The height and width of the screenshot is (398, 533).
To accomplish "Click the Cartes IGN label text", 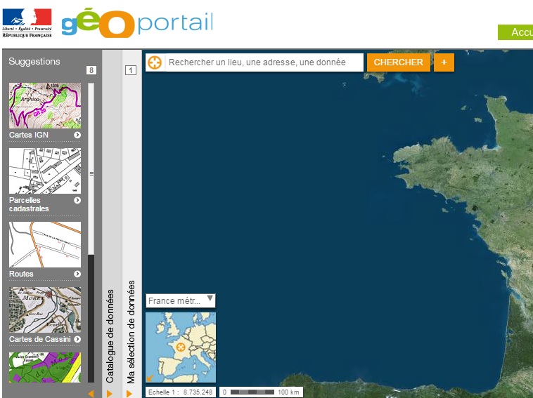I will click(29, 135).
